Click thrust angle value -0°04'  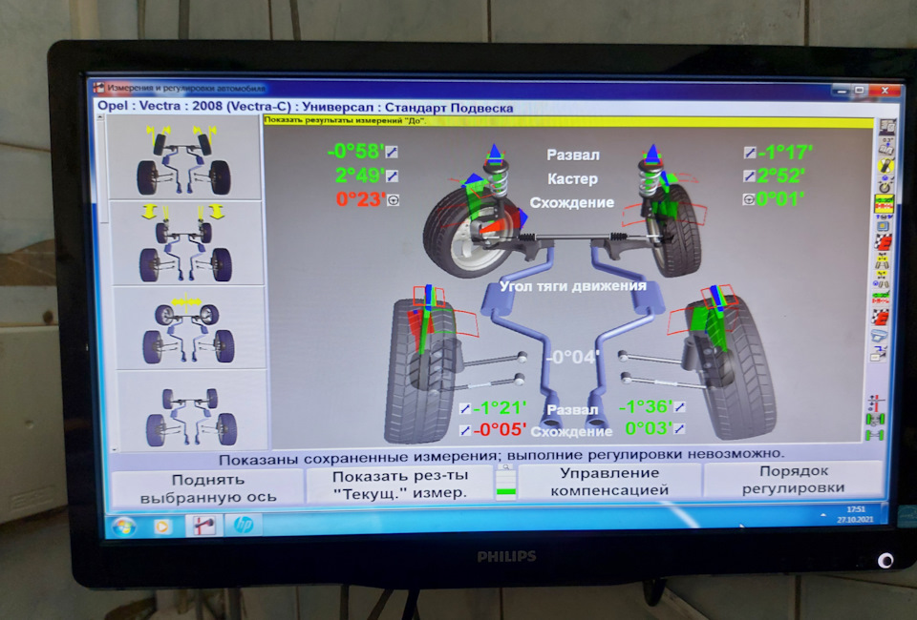572,357
